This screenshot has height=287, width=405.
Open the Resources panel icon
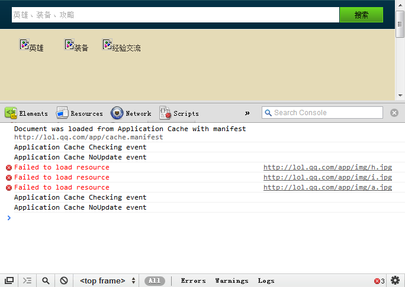point(62,113)
